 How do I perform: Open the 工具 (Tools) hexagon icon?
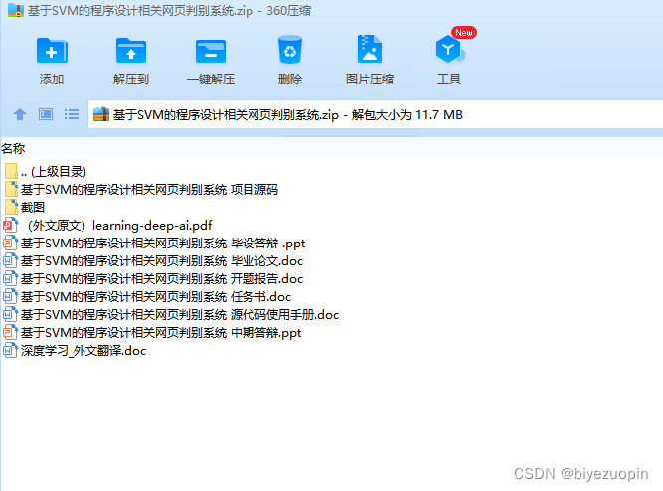tap(449, 50)
